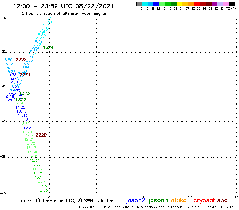The height and width of the screenshot is (210, 239).
Task: Click the pass time label 1322
Action: coord(21,100)
